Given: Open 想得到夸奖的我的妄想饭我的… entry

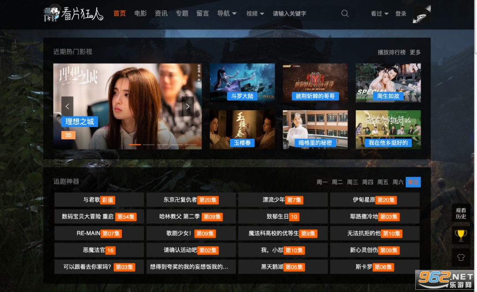Looking at the screenshot, I should click(191, 267).
